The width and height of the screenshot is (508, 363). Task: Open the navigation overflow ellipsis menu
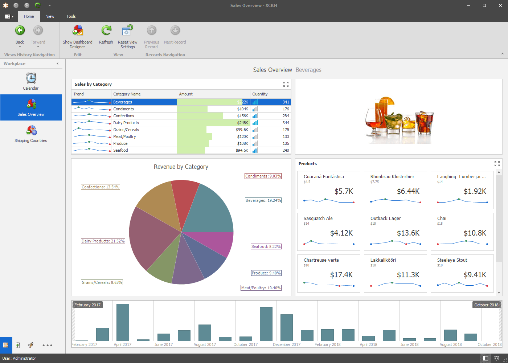pyautogui.click(x=47, y=345)
